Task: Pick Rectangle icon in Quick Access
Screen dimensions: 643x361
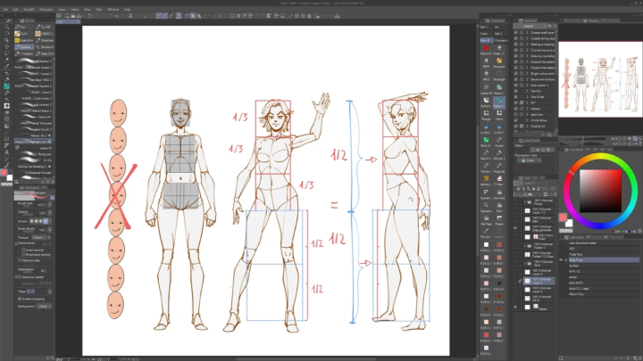Action: coord(499,75)
